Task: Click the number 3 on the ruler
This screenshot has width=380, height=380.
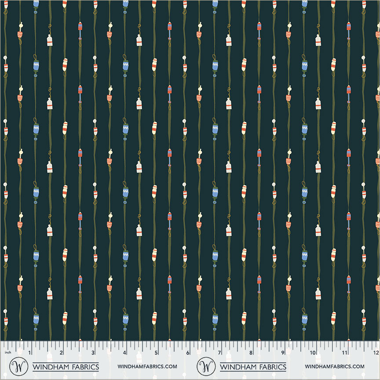Action: point(93,353)
